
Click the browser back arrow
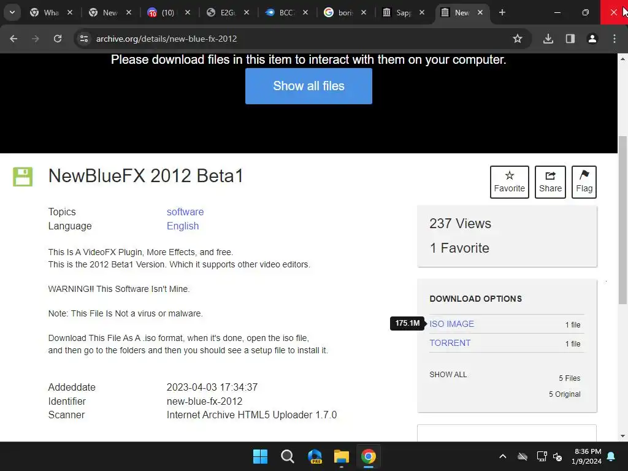click(13, 39)
